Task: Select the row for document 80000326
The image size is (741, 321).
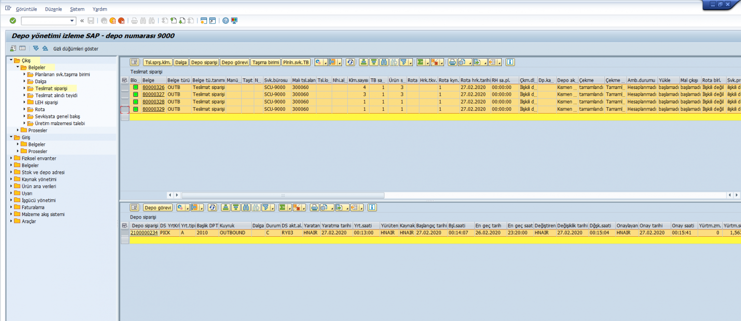Action: click(x=125, y=88)
